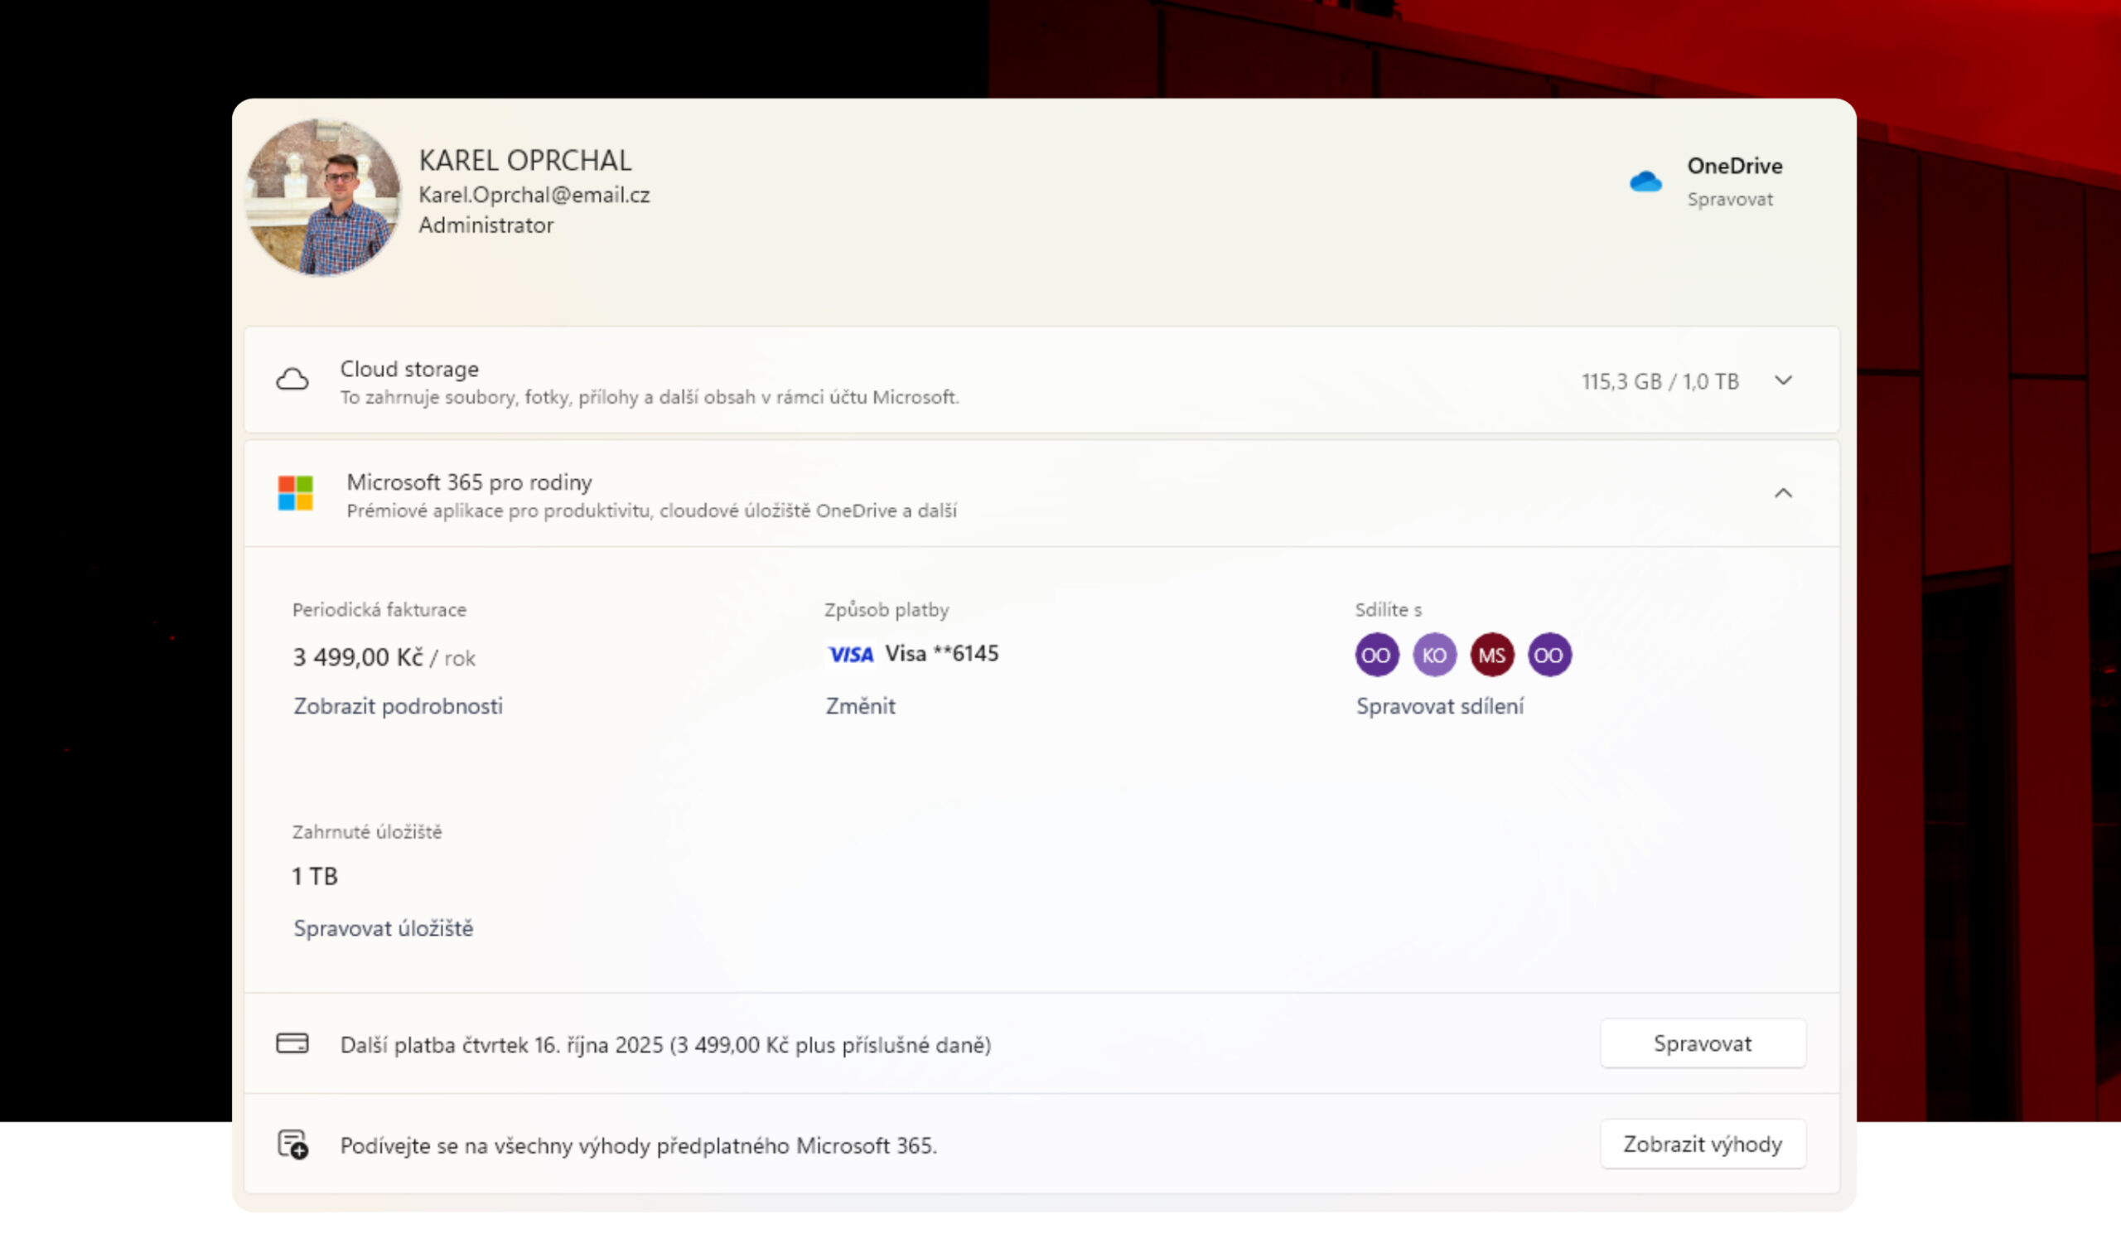Click the OneDrive cloud icon
The height and width of the screenshot is (1234, 2121).
(x=1645, y=181)
